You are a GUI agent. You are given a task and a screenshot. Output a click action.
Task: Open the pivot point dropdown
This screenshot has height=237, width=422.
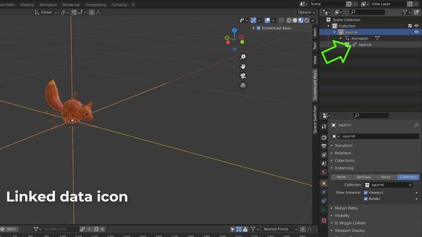pos(65,13)
